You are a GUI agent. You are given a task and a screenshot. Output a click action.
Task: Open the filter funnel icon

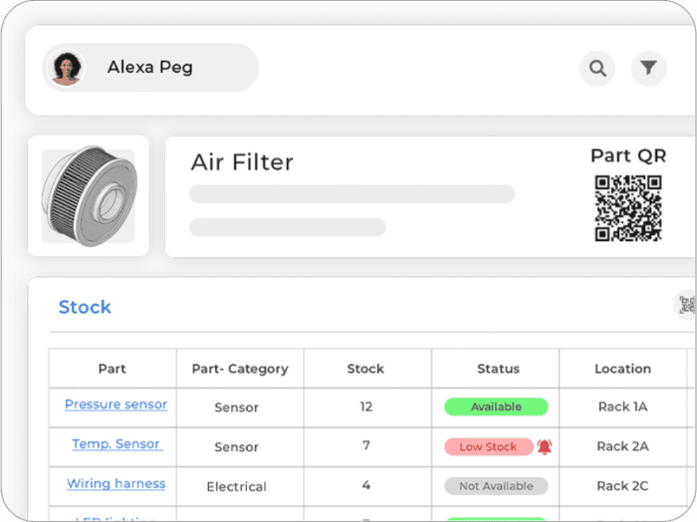click(x=648, y=69)
